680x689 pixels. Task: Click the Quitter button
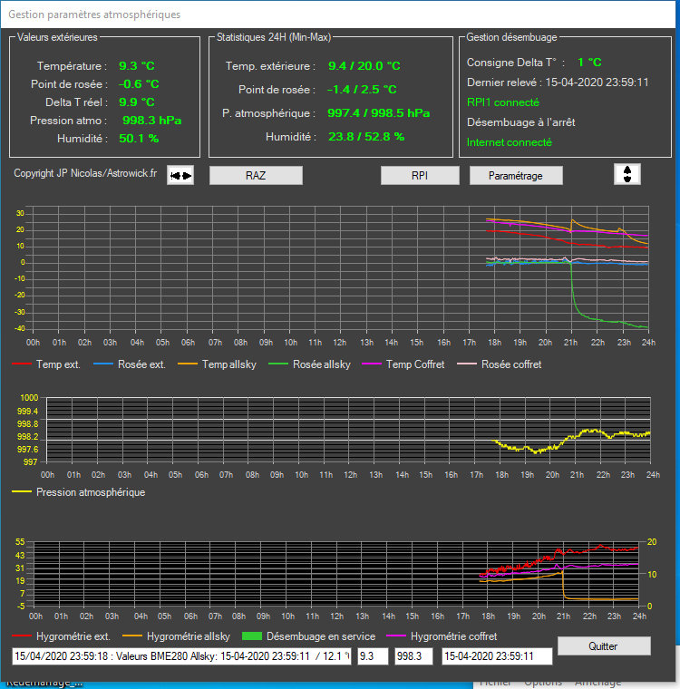click(x=604, y=645)
